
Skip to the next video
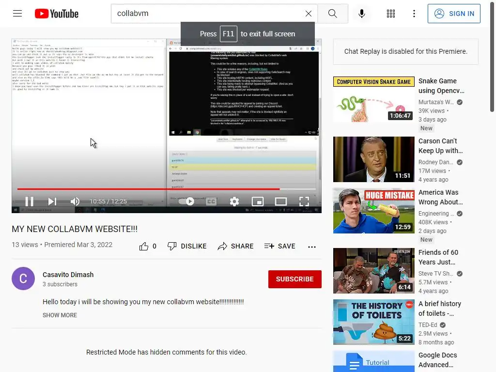(52, 201)
